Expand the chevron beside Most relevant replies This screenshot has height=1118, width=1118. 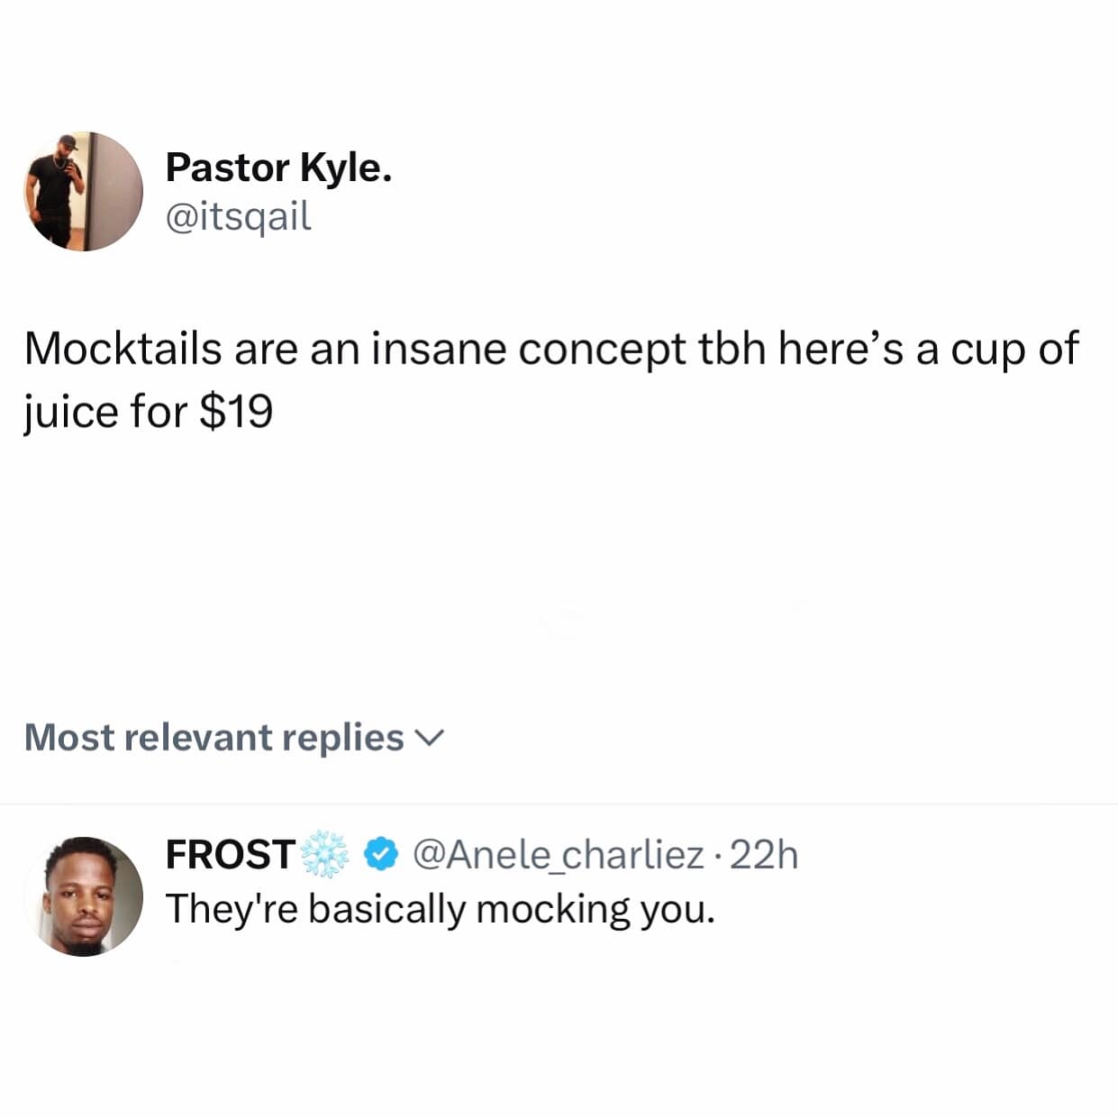pyautogui.click(x=429, y=739)
